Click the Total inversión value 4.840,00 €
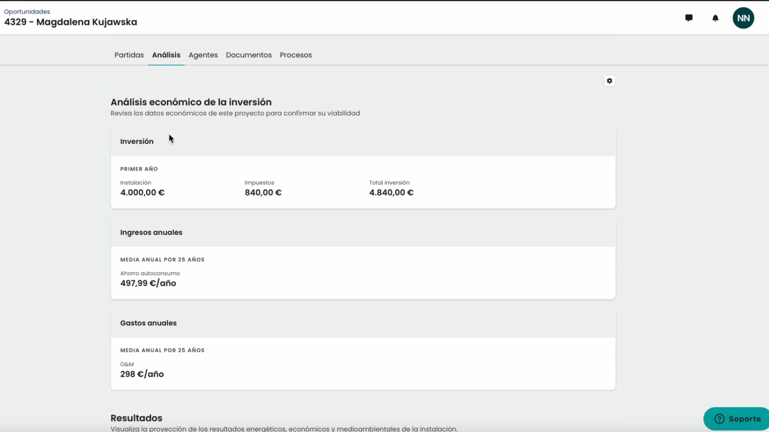Image resolution: width=769 pixels, height=432 pixels. pyautogui.click(x=391, y=192)
